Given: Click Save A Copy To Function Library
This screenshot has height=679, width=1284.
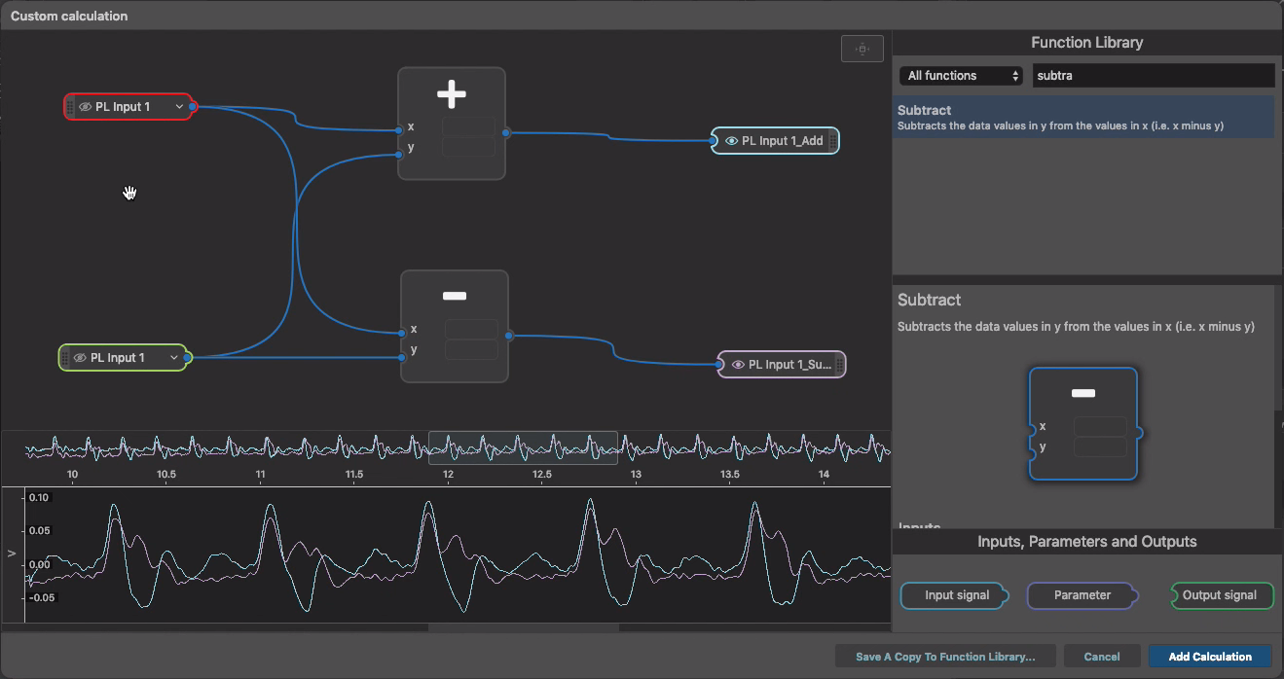Looking at the screenshot, I should click(x=944, y=656).
